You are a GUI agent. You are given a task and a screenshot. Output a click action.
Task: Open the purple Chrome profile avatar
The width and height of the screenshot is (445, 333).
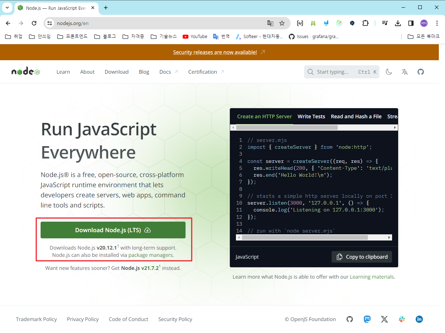[x=424, y=23]
